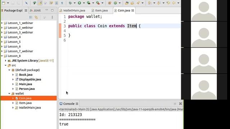This screenshot has height=129, width=230.
Task: Switch to the JUnit tab
Action: 35,10
